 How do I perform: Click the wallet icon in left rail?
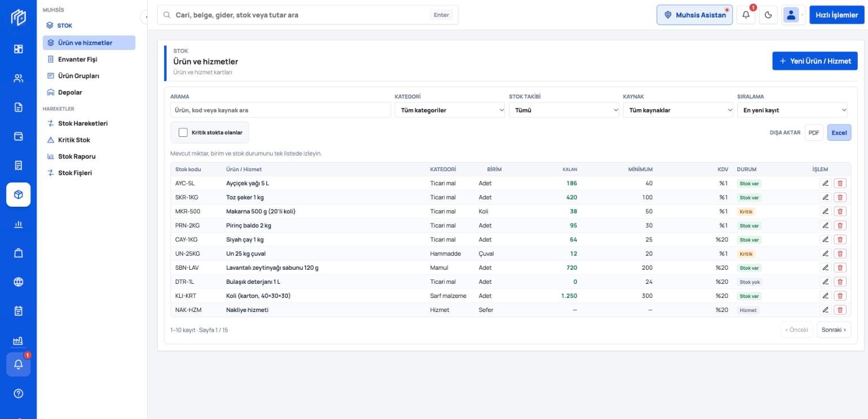point(18,136)
